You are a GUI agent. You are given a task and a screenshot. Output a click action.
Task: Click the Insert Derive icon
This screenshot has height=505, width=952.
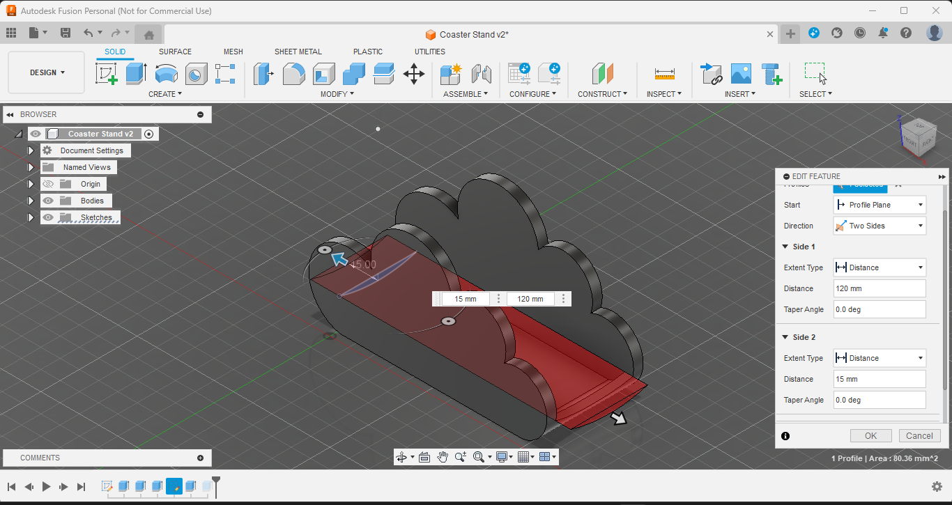(711, 73)
